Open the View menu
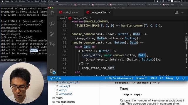Screen dimensions: 188x105 (28, 1)
